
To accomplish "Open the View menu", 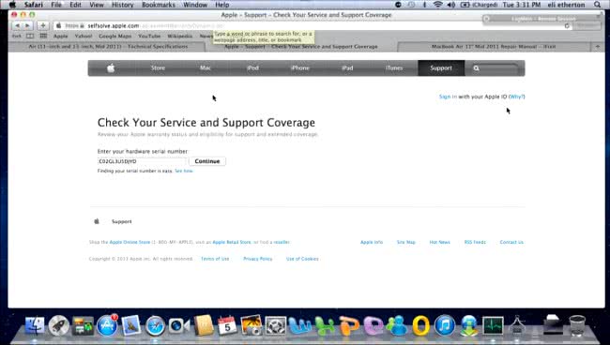I will click(97, 5).
